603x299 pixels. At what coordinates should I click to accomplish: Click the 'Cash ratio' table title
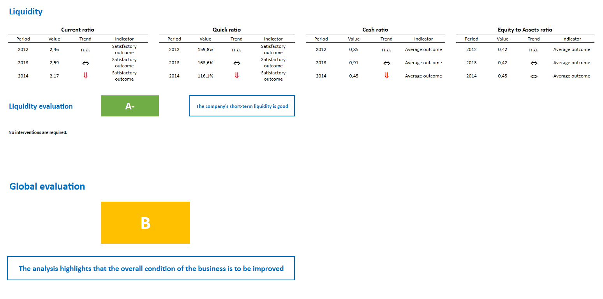[x=375, y=30]
